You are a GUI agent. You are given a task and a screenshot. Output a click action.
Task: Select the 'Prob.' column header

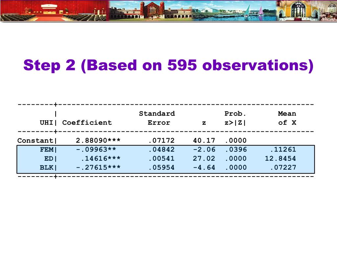235,114
